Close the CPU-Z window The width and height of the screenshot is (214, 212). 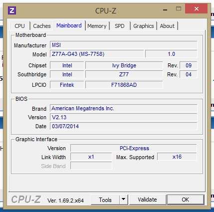tap(197, 8)
